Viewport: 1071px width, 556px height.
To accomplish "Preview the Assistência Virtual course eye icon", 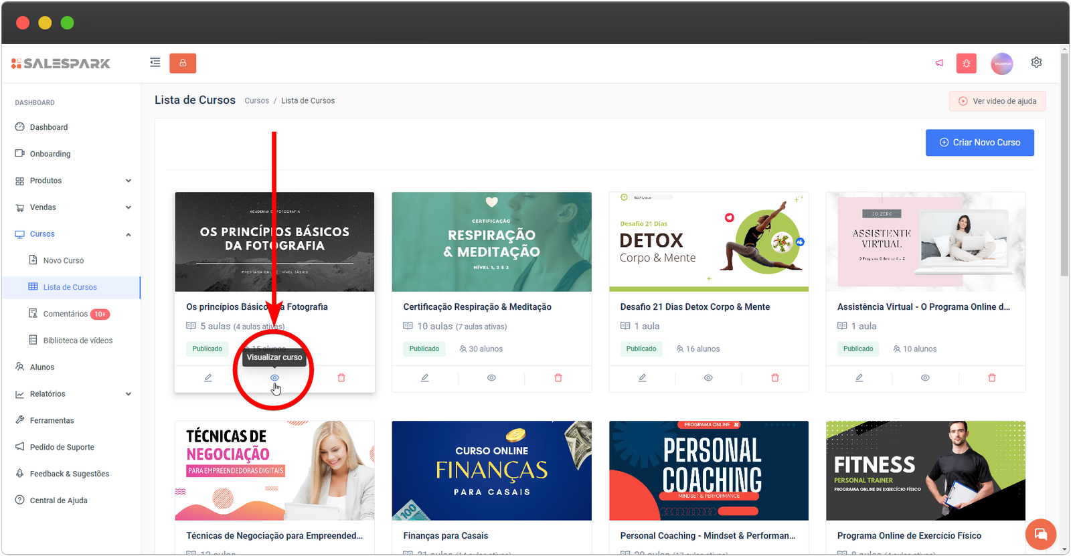I will coord(925,378).
